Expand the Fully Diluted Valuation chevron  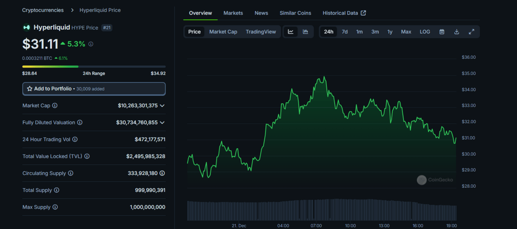pyautogui.click(x=162, y=122)
